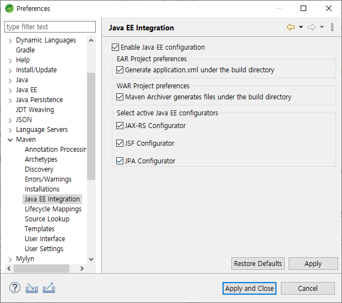This screenshot has width=342, height=303.
Task: Select the Language Servers tree label
Action: pos(42,130)
